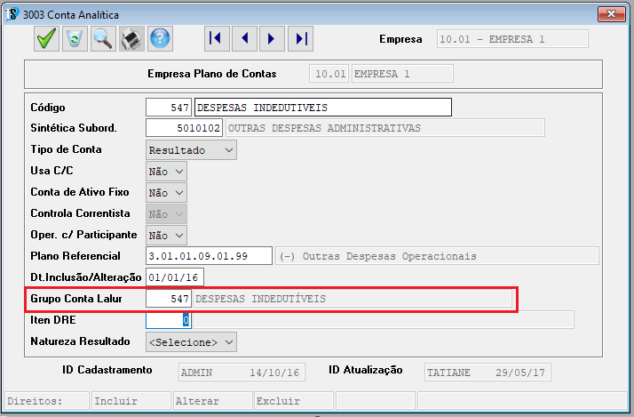Click Excluir in the status bar
This screenshot has height=417, width=634.
coord(294,401)
